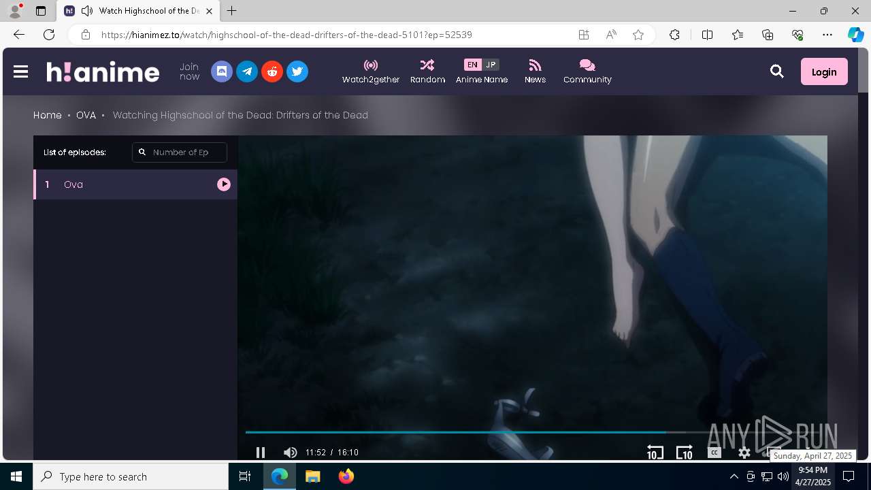Open the Windows Start menu
871x490 pixels.
[16, 476]
